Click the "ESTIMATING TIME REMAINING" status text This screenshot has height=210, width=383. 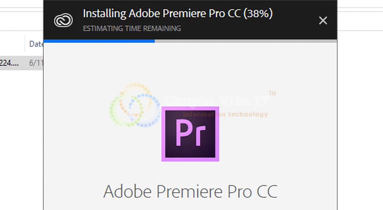(x=132, y=28)
